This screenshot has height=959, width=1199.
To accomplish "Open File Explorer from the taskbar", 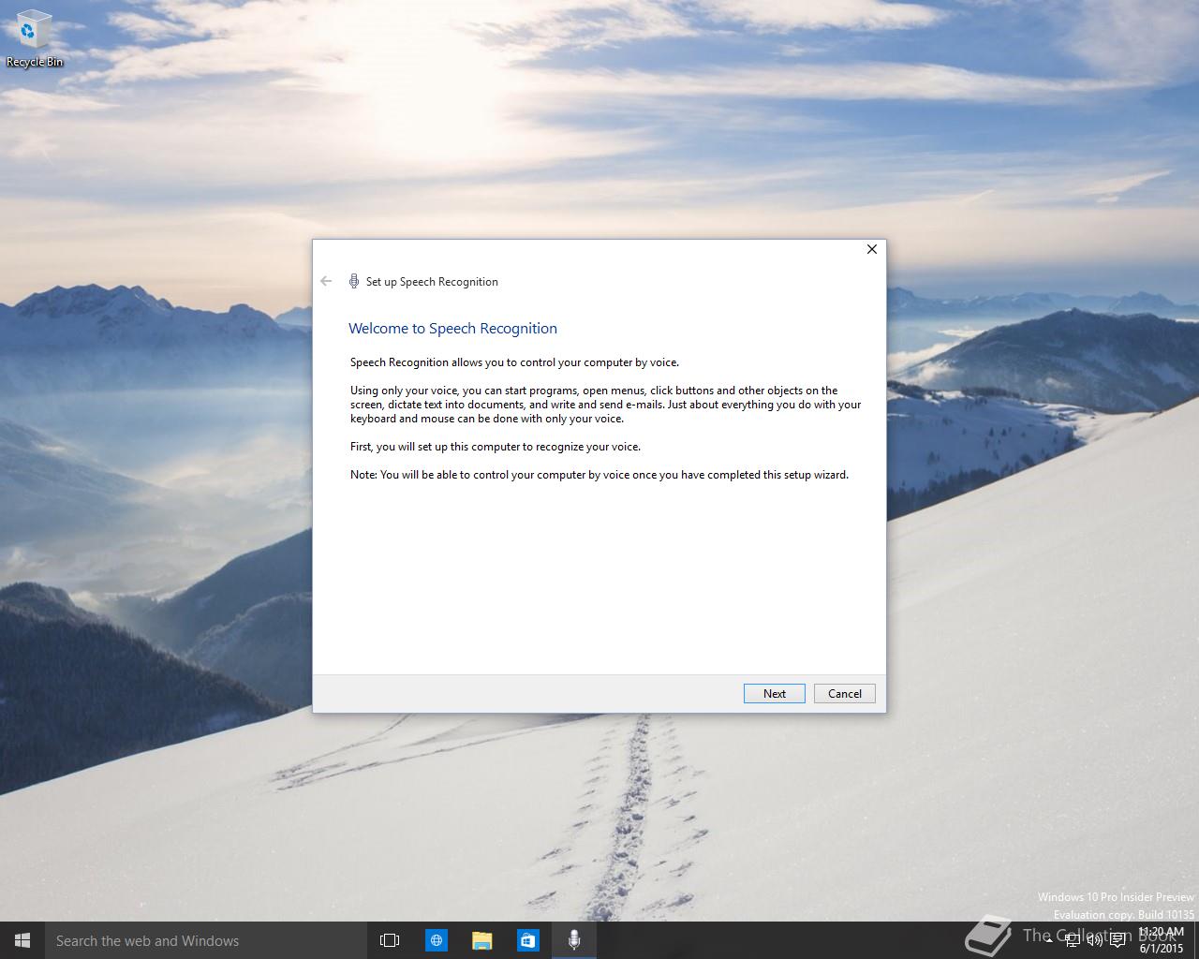I will point(482,940).
